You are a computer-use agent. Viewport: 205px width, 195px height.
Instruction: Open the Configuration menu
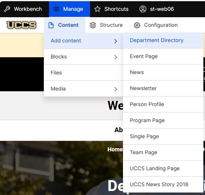156,25
